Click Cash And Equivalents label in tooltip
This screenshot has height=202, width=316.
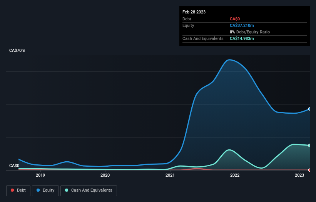203,38
